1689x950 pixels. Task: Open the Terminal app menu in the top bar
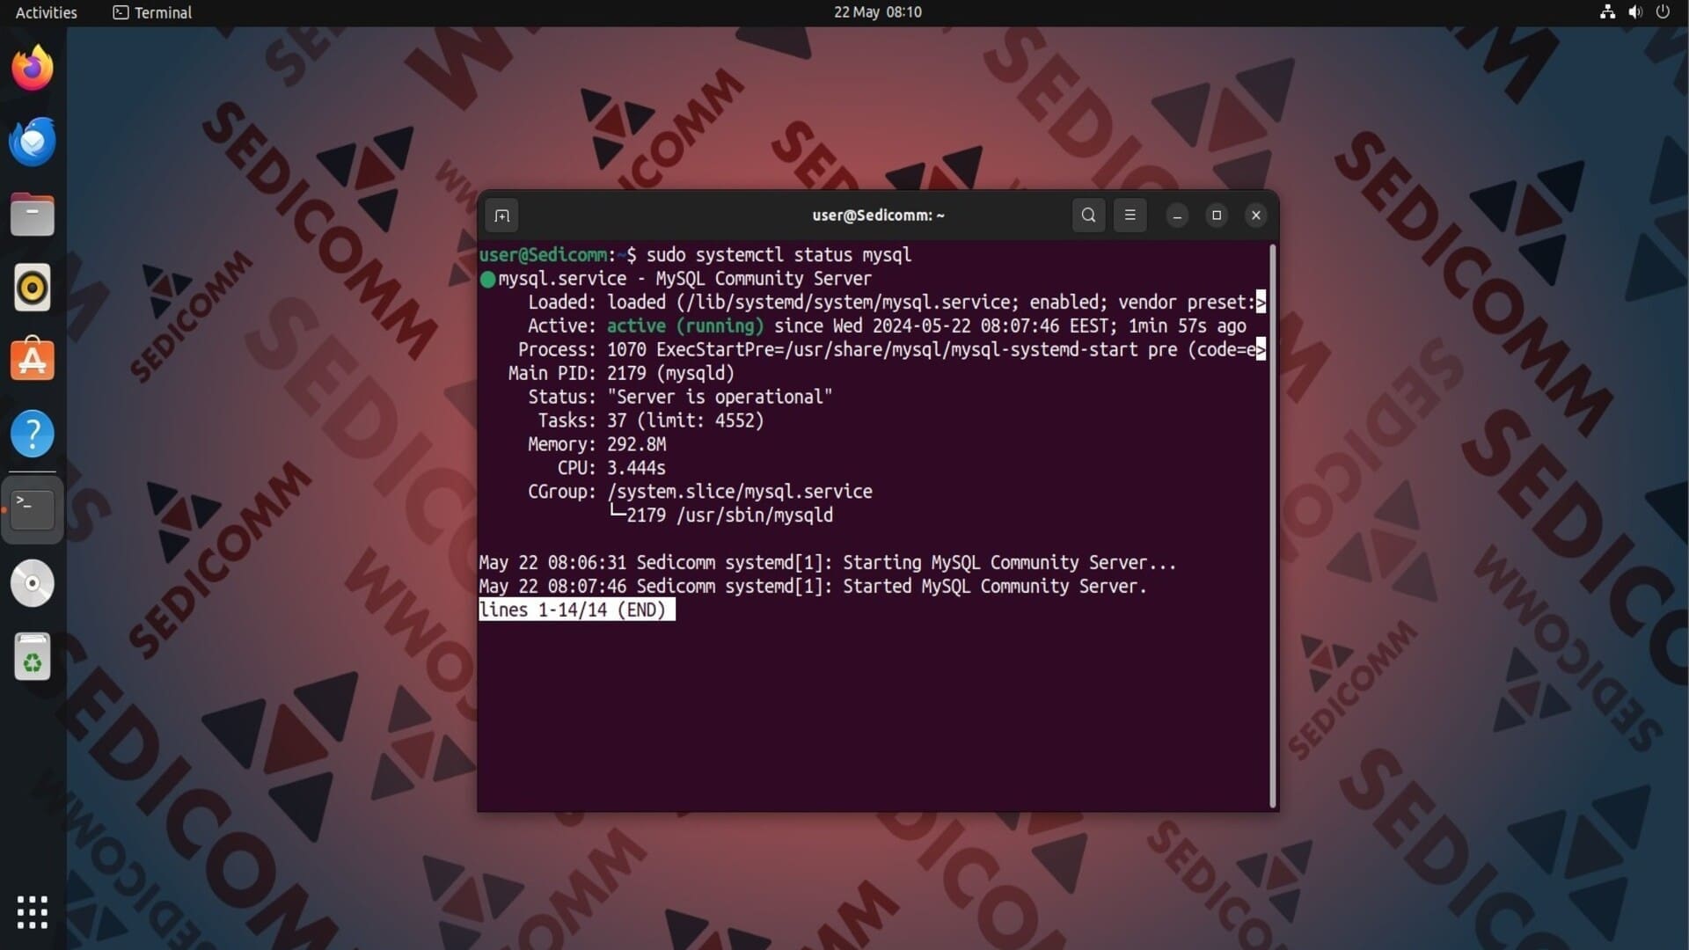[x=152, y=12]
